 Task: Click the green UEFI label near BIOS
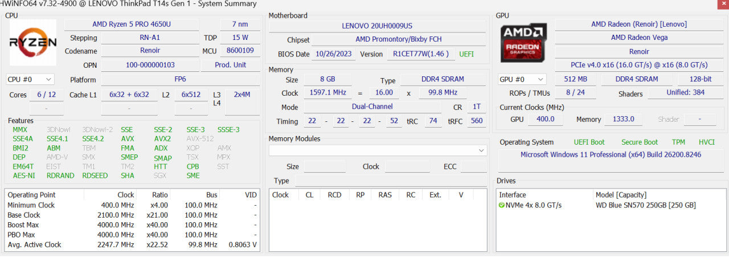click(466, 54)
